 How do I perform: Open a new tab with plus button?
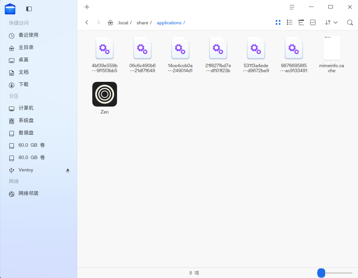87,7
